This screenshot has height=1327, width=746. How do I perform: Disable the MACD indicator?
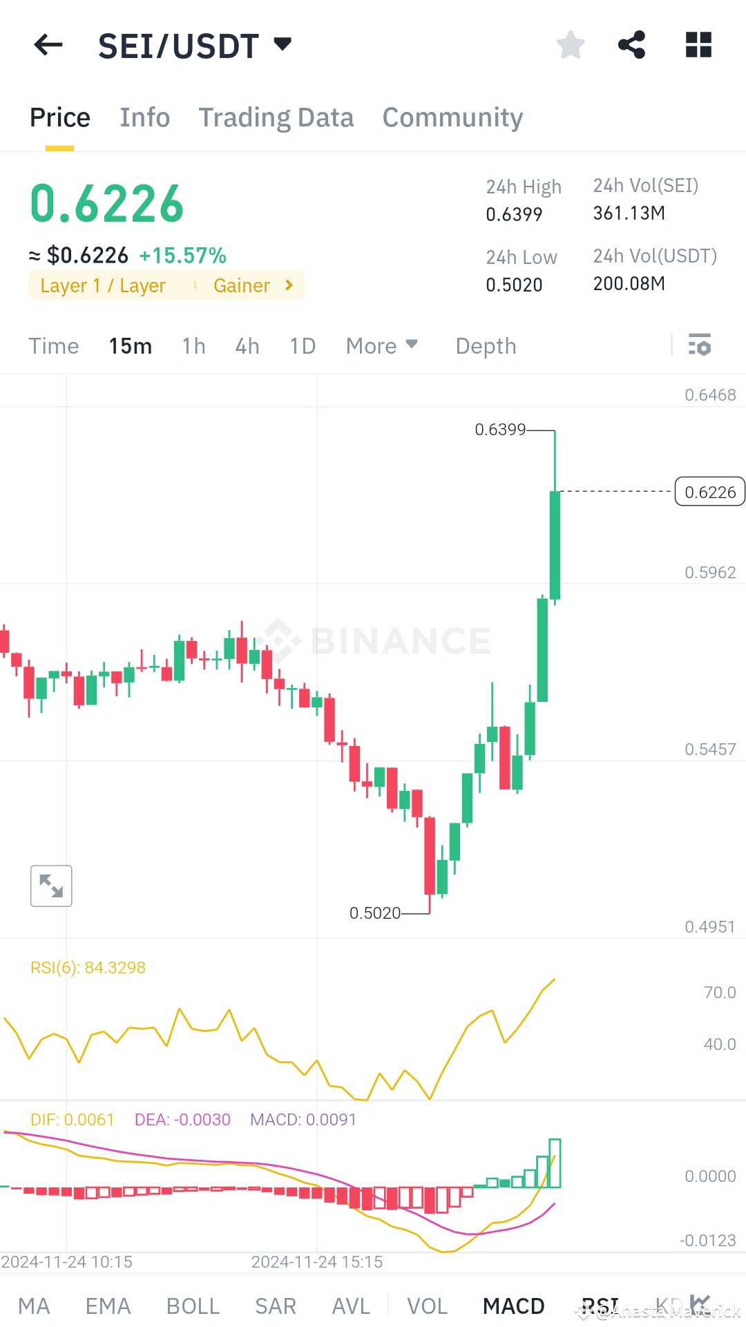pyautogui.click(x=513, y=1305)
